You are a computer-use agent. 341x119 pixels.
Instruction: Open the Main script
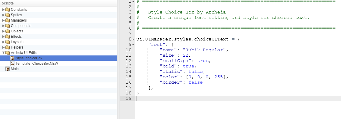[58, 69]
